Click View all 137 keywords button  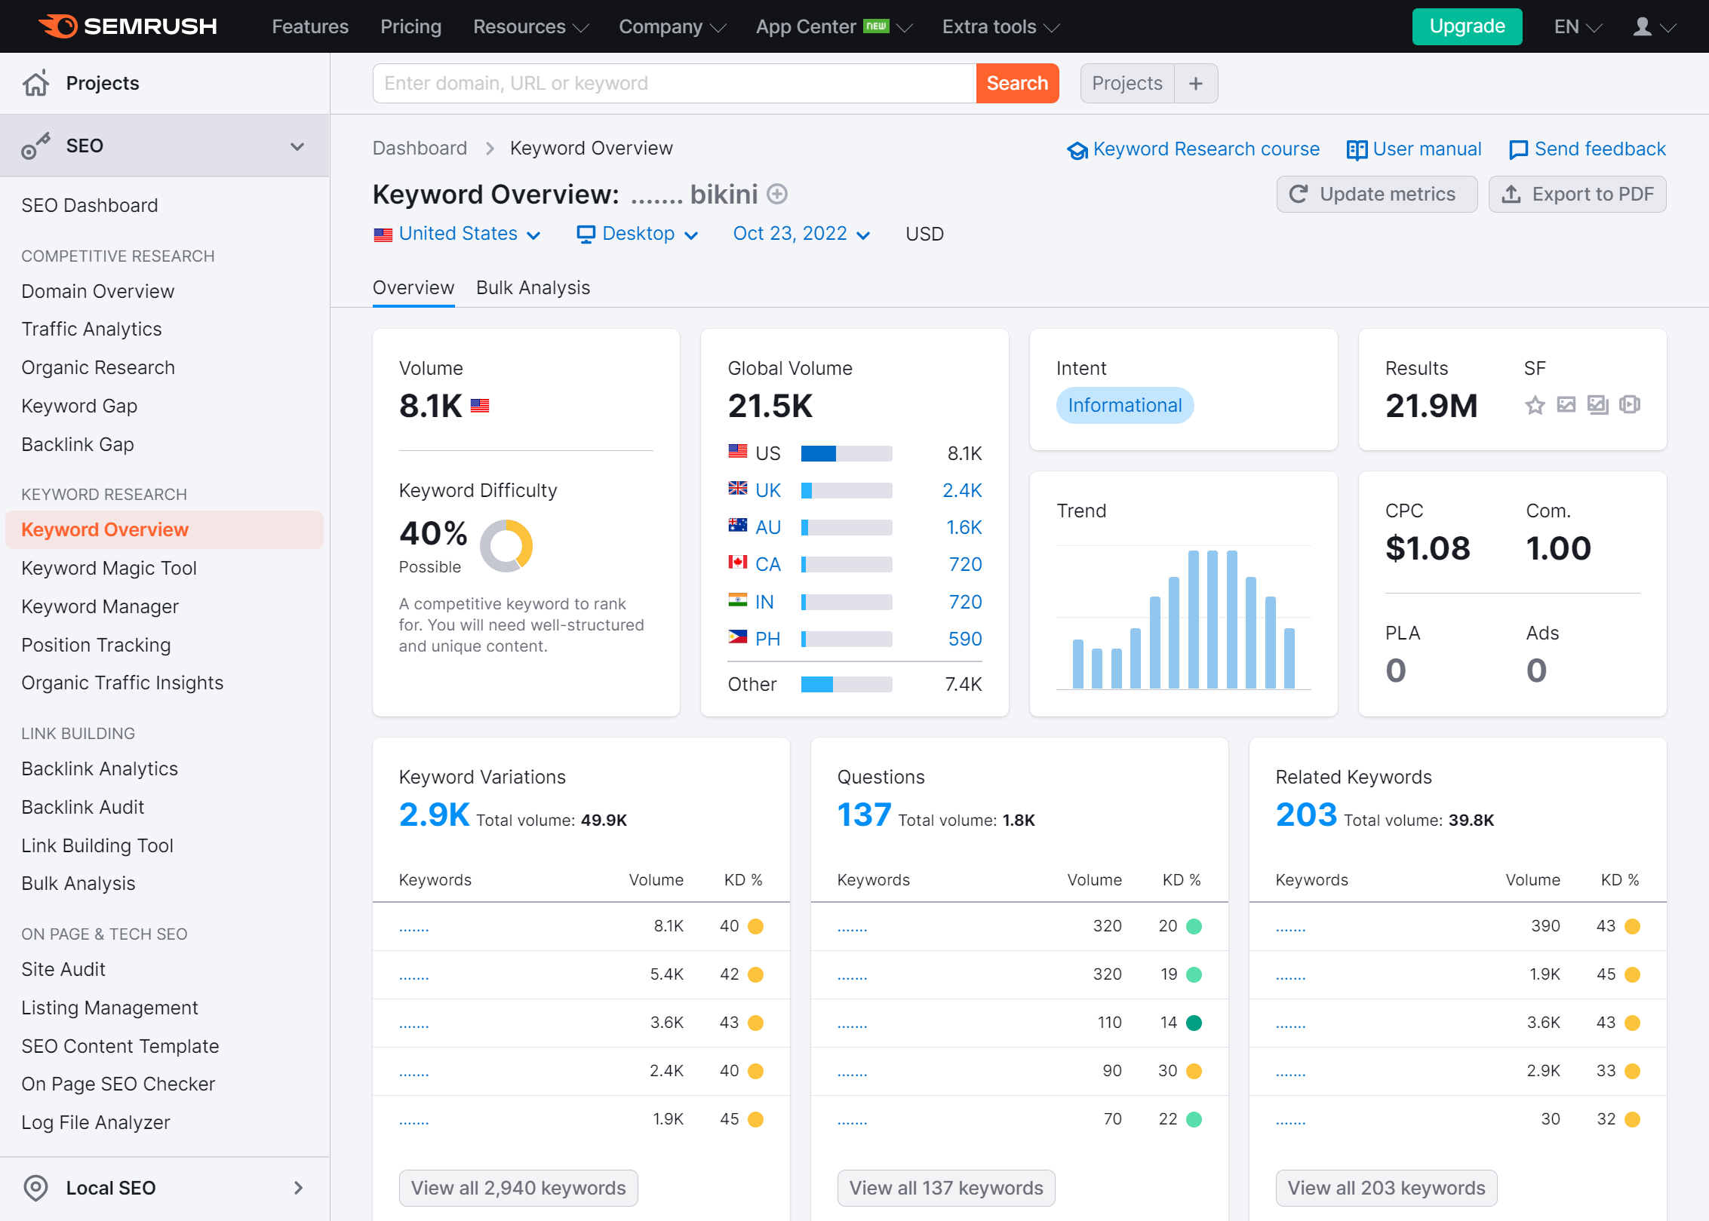(x=946, y=1188)
